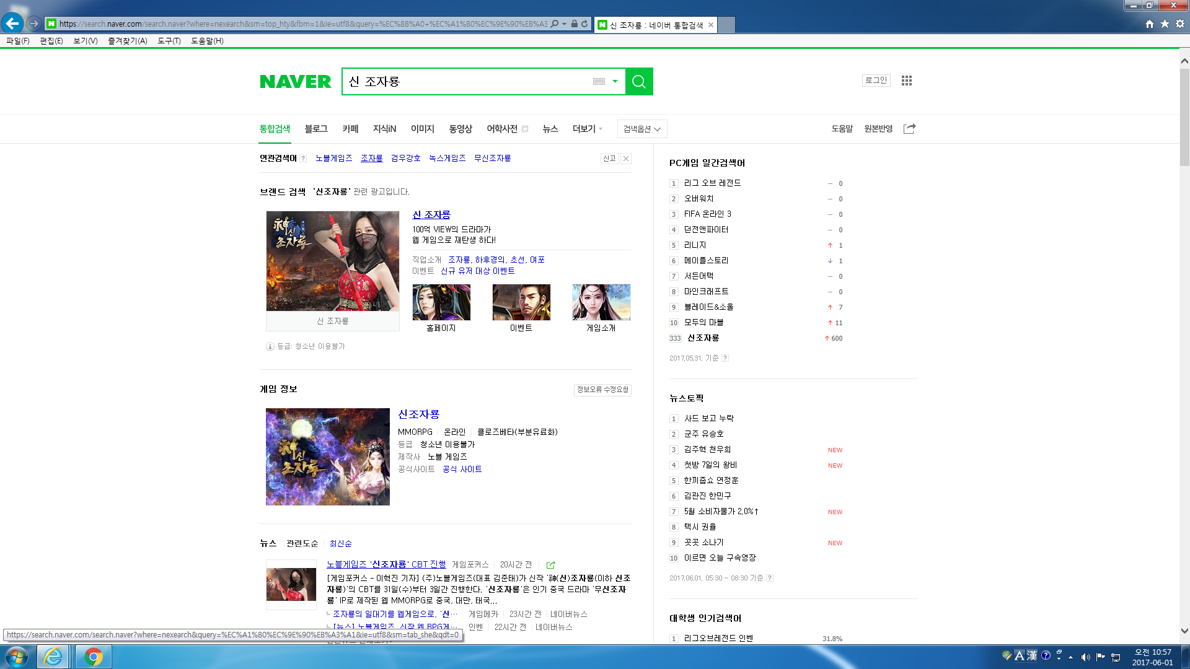Expand search autocomplete dropdown arrow
The width and height of the screenshot is (1190, 669).
(x=615, y=81)
